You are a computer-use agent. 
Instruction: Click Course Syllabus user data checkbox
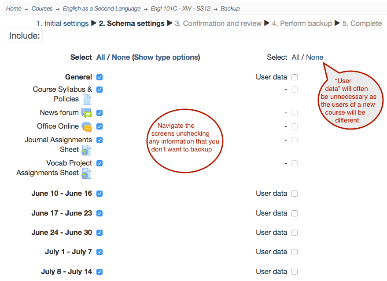coord(295,90)
